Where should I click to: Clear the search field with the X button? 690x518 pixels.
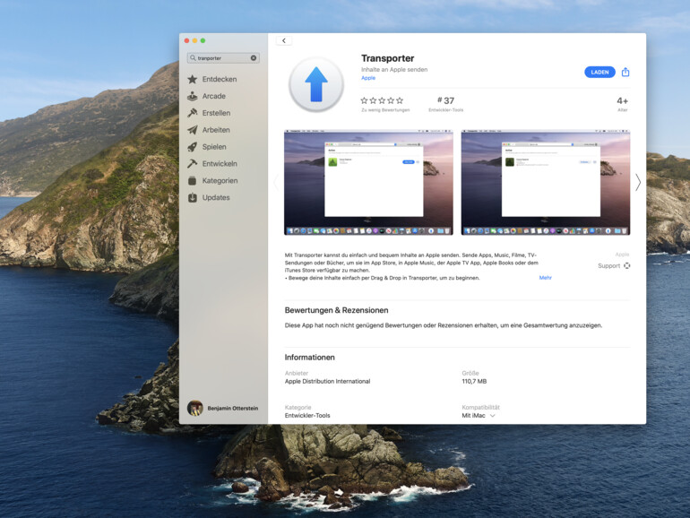tap(254, 57)
